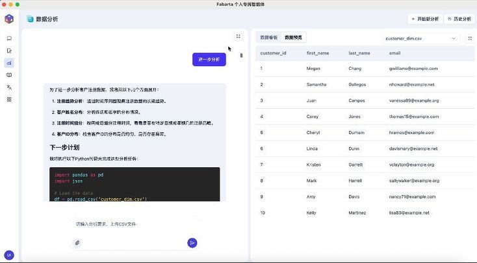Click the email gwilliams@example.com
The image size is (477, 263).
pos(413,69)
